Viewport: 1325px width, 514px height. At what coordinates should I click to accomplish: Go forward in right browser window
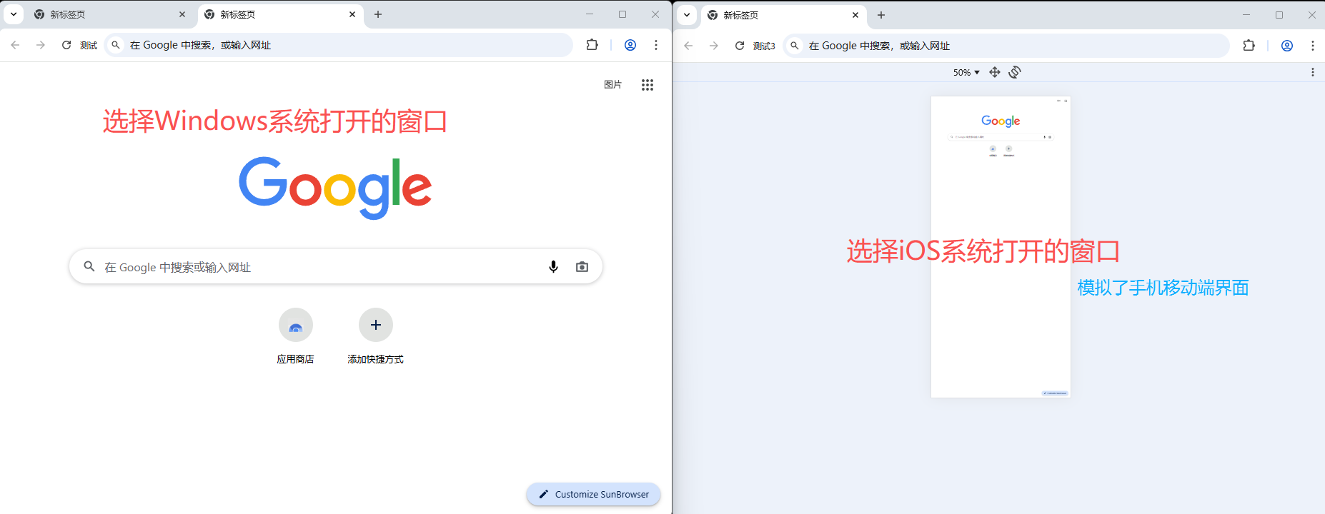[x=714, y=46]
